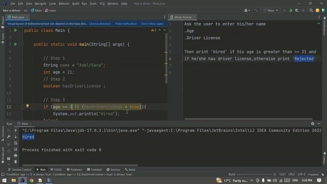Click the 12:21 cursor position indicator

(282, 174)
